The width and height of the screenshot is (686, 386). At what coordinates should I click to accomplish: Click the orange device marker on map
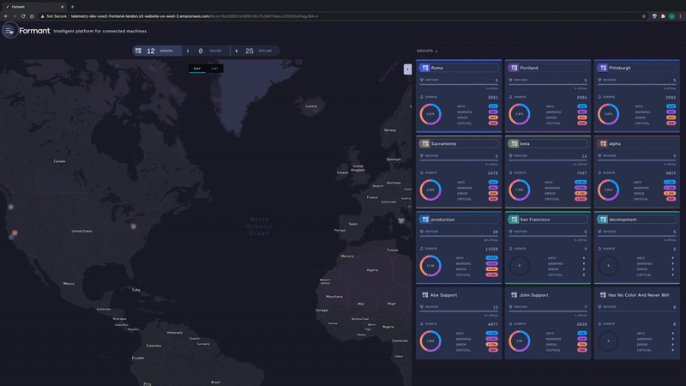pos(14,233)
